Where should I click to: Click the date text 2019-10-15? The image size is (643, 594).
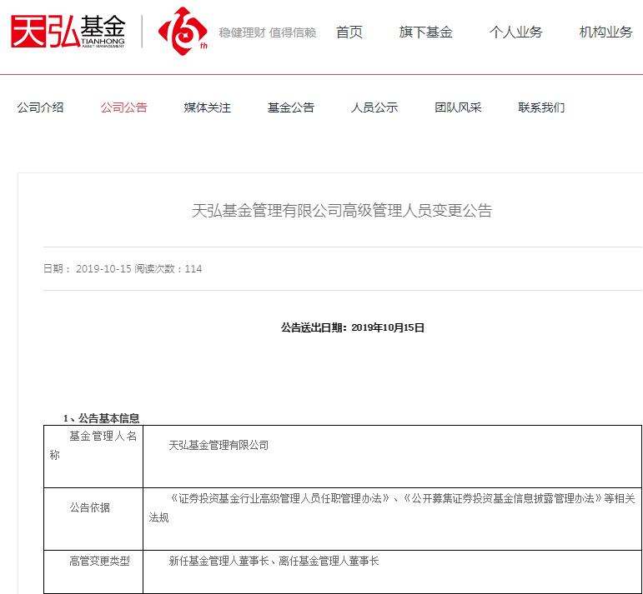coord(103,269)
